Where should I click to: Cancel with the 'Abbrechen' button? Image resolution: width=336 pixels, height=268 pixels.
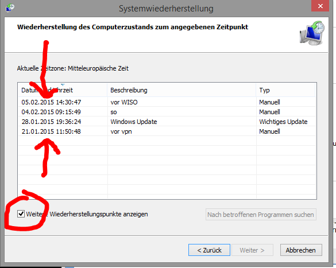tap(301, 250)
